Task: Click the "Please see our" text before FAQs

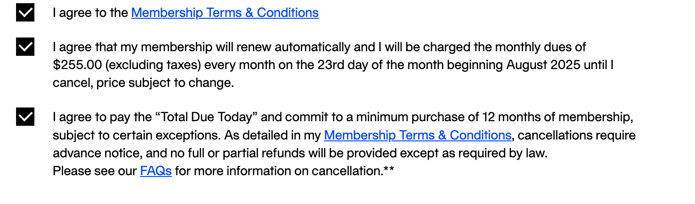Action: click(95, 171)
